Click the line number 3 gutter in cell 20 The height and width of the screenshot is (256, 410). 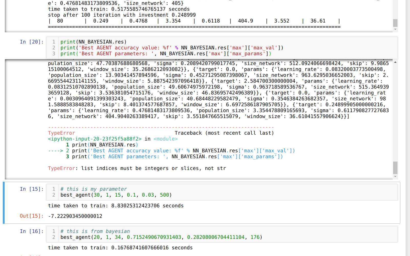[54, 54]
